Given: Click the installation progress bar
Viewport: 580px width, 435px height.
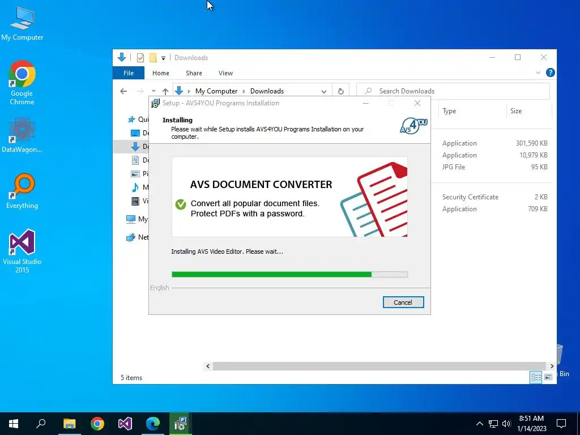Looking at the screenshot, I should pos(289,275).
